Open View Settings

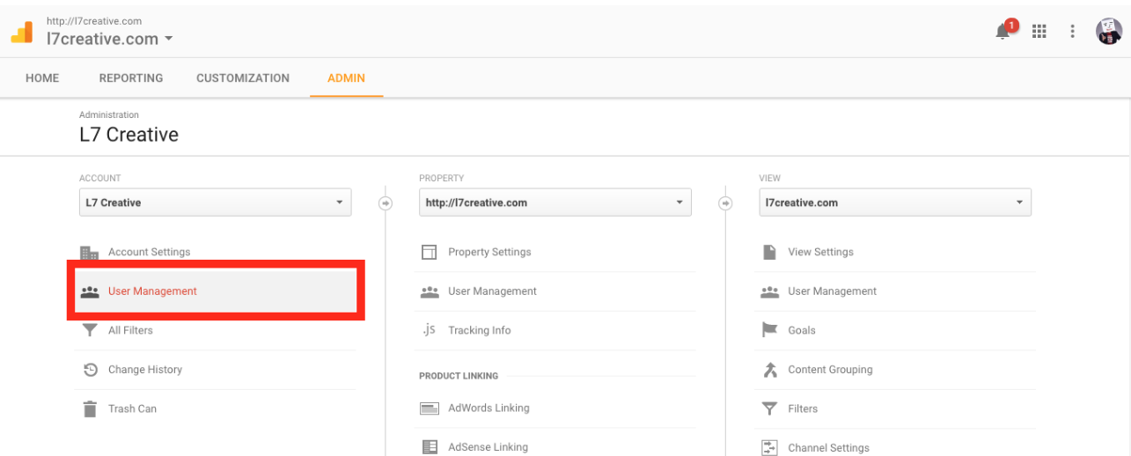820,252
